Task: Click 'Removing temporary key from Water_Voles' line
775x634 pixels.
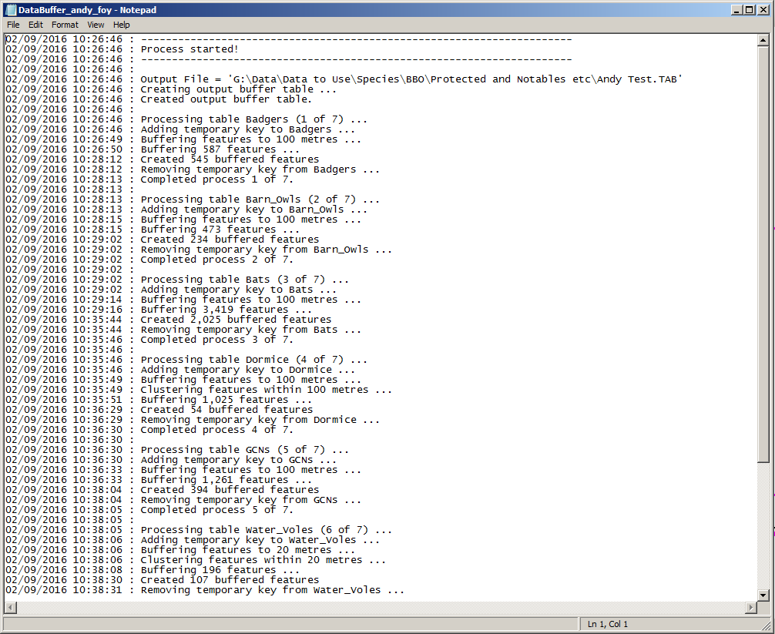Action: pyautogui.click(x=273, y=590)
